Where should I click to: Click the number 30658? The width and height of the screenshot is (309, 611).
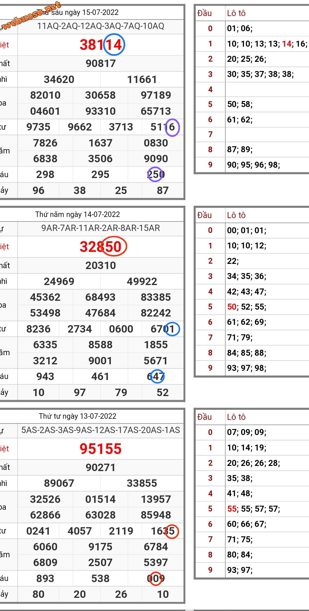100,95
